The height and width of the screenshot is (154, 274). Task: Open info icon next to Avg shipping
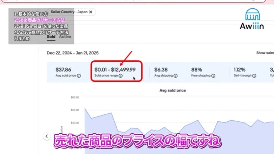176,76
